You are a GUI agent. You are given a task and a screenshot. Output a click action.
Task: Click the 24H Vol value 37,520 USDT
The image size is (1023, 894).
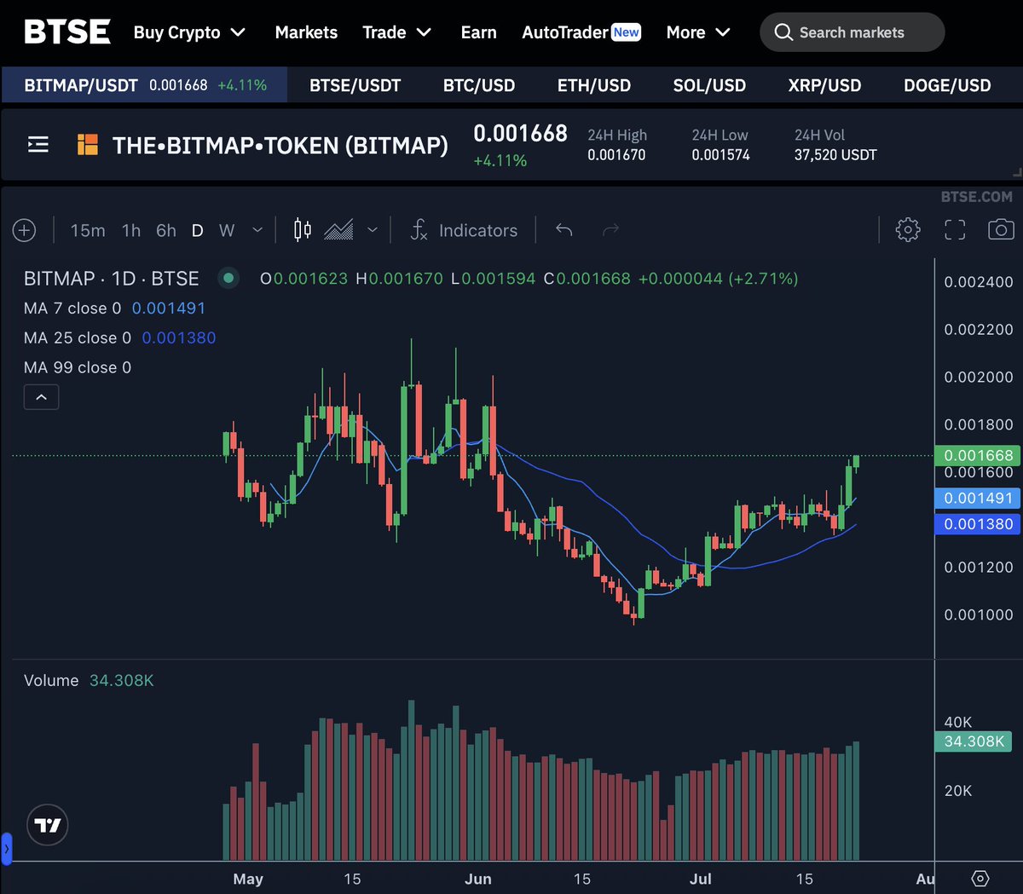pos(835,155)
